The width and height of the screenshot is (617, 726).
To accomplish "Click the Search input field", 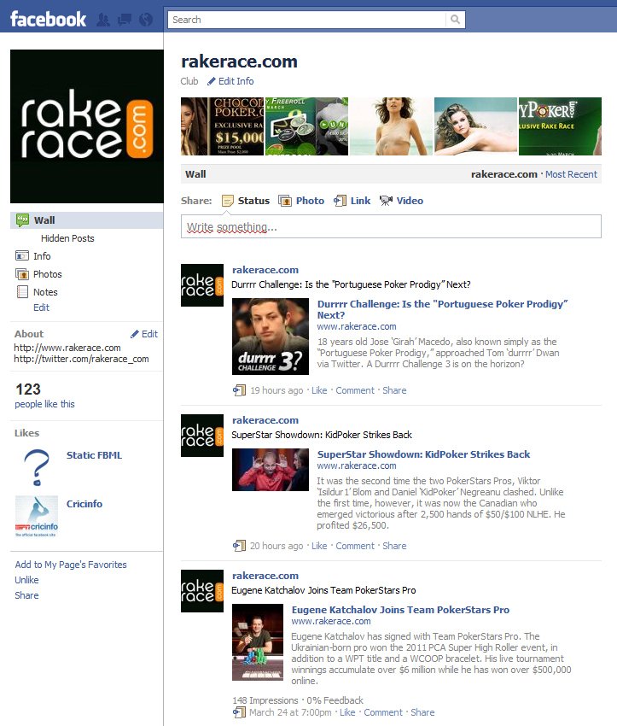I will (306, 20).
